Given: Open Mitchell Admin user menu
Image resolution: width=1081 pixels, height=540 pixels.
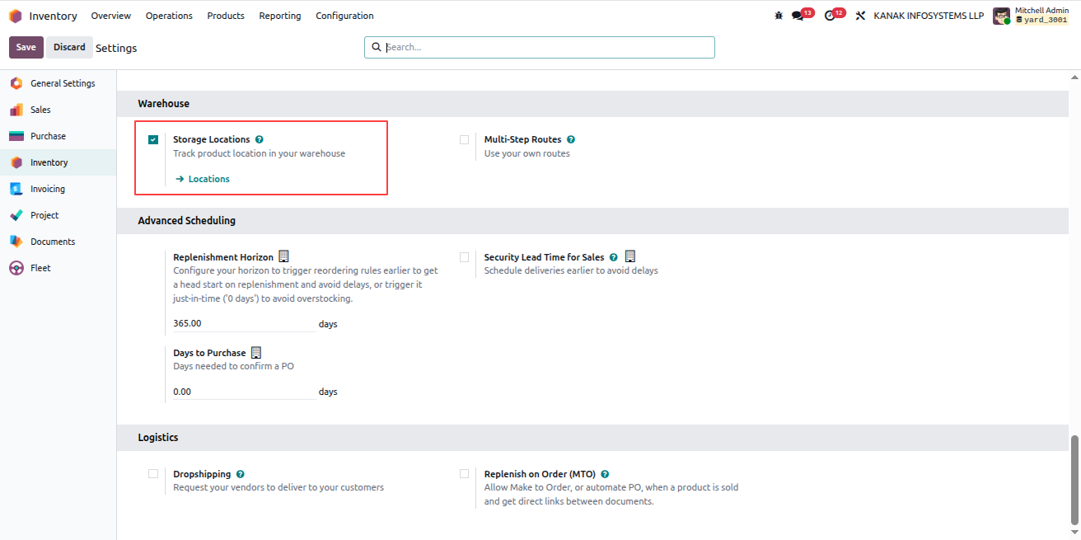Looking at the screenshot, I should pos(1031,16).
